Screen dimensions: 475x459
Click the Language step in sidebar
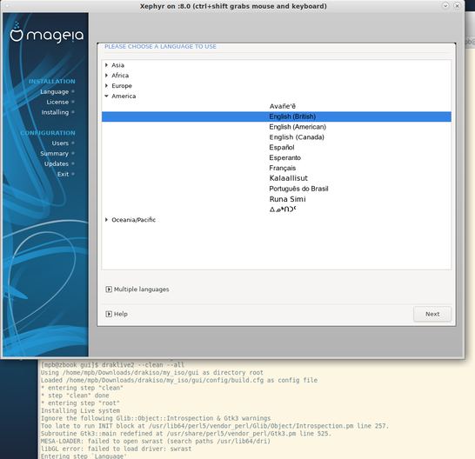55,92
